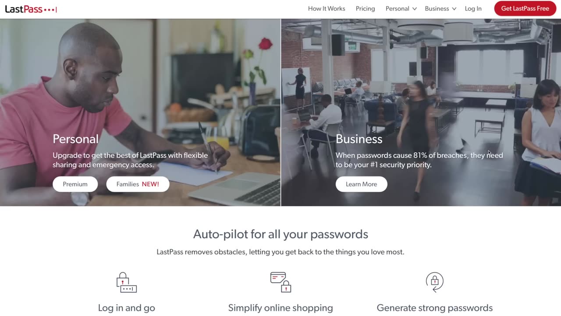Click the Business Learn More button
Screen dimensions: 561x316
click(361, 184)
